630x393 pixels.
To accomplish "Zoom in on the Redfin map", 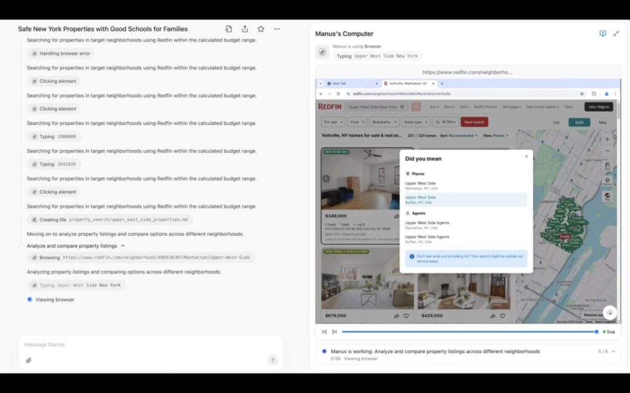I will [607, 139].
